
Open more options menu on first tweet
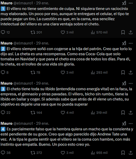click(x=131, y=3)
